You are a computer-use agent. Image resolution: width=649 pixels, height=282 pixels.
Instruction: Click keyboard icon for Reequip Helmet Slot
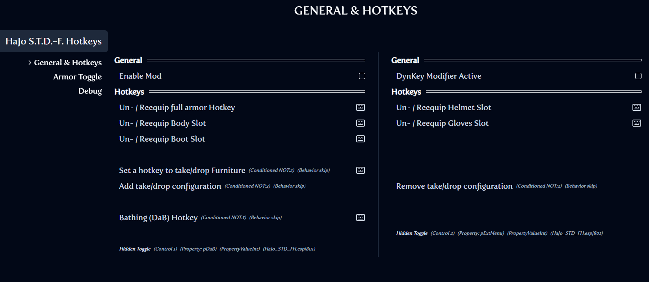637,107
